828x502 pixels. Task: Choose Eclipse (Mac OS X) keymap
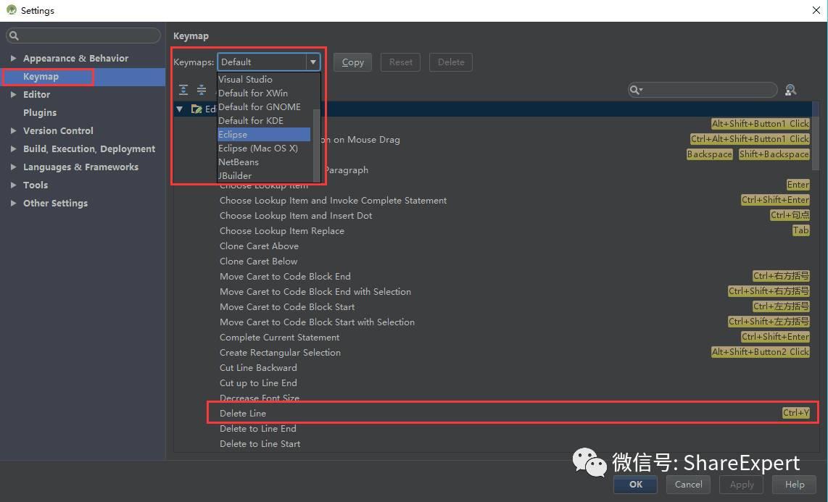click(x=264, y=148)
